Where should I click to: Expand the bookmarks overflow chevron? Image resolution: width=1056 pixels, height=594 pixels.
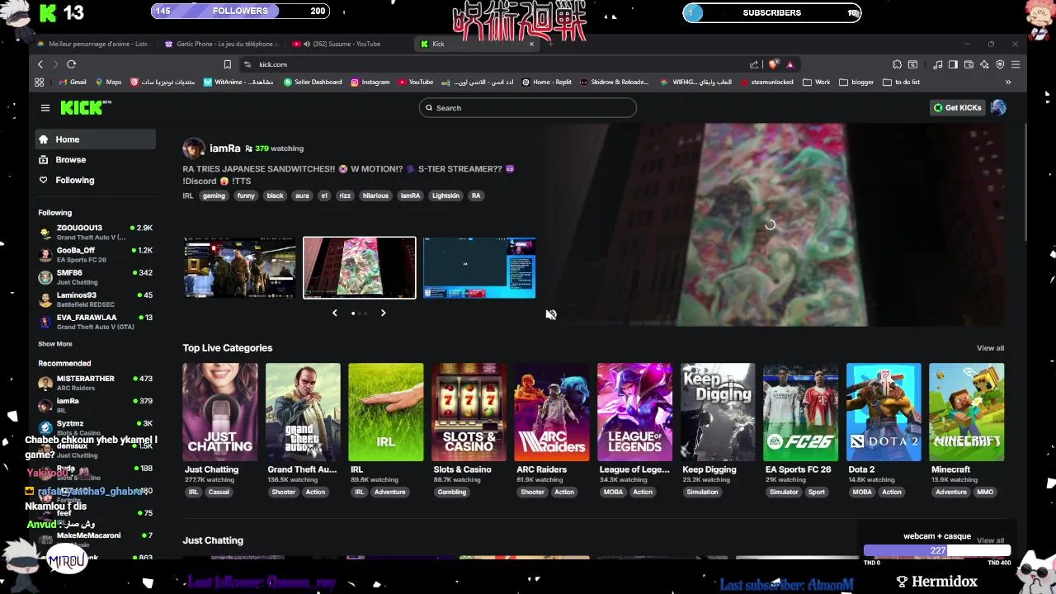pos(1008,82)
